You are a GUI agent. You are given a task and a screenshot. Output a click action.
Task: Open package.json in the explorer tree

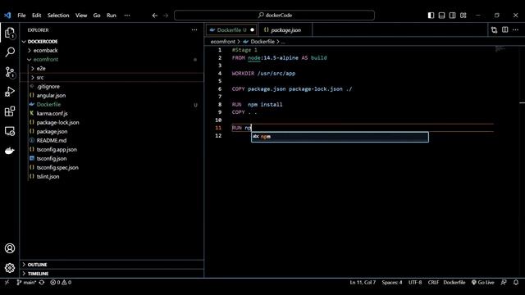[x=52, y=132]
